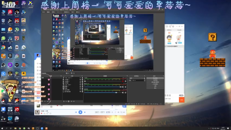The height and width of the screenshot is (130, 231).
Task: Toggle eye icon on fourth source row
Action: tap(80, 83)
